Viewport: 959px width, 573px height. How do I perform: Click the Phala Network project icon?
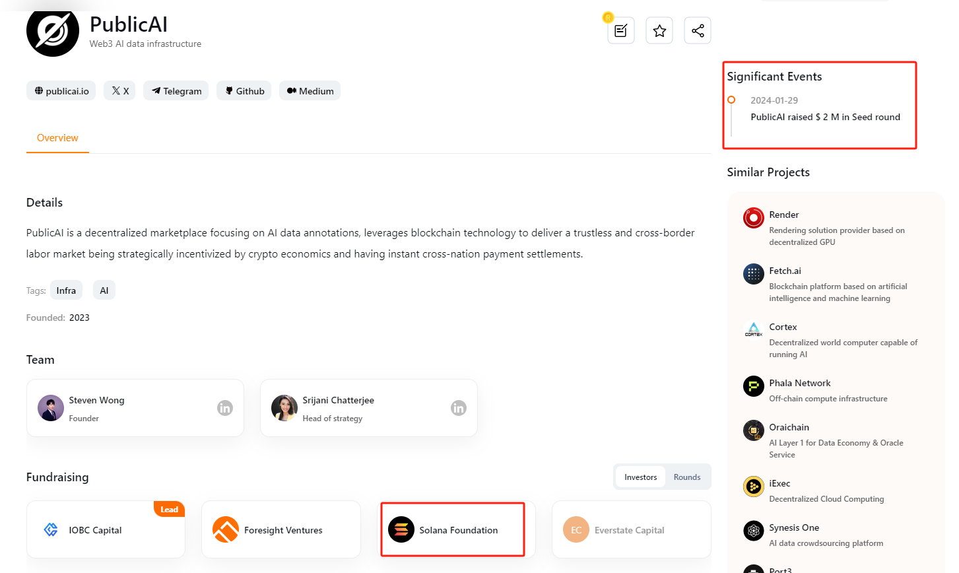pyautogui.click(x=754, y=386)
